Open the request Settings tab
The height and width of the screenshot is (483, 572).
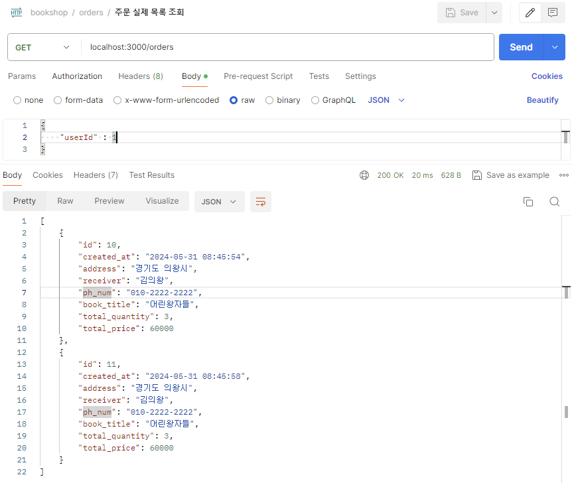pyautogui.click(x=360, y=76)
